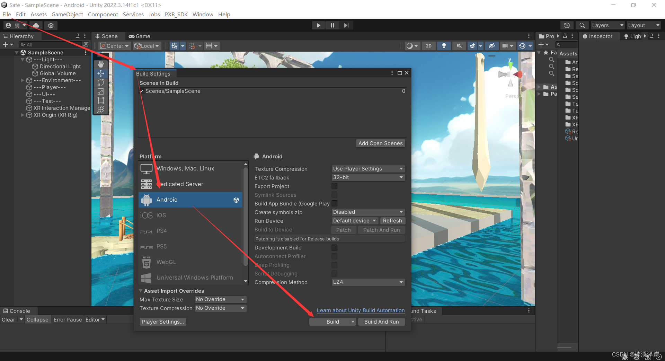This screenshot has width=665, height=361.
Task: Click the Pause button
Action: [x=332, y=25]
